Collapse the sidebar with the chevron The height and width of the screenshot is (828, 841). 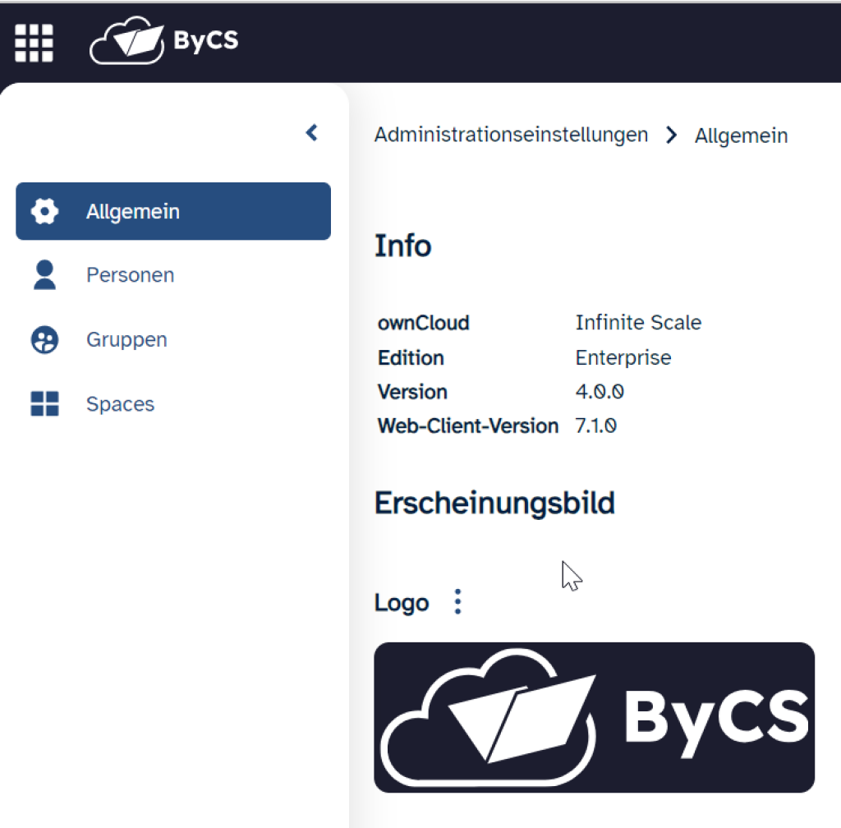pos(311,132)
